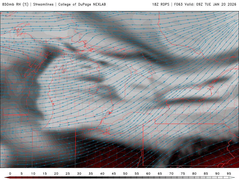Click the 85 label on the legend

(206, 174)
